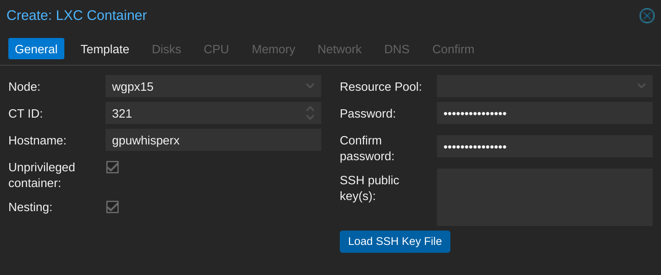Click inside the SSH public key(s) text area
The width and height of the screenshot is (661, 275).
click(545, 197)
